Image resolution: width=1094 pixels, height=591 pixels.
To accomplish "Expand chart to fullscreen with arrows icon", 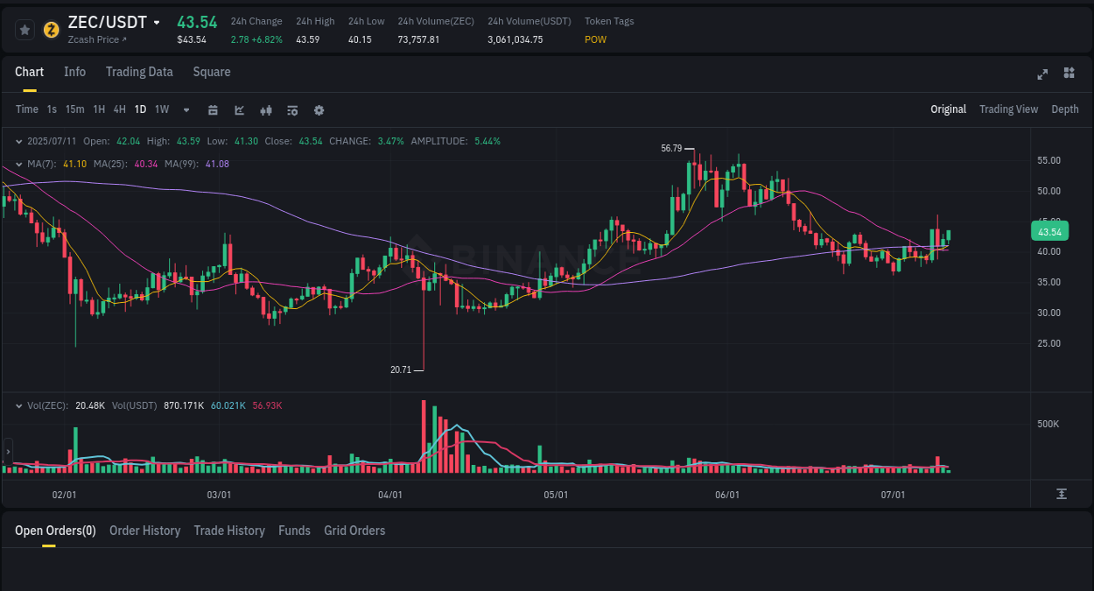I will coord(1041,74).
